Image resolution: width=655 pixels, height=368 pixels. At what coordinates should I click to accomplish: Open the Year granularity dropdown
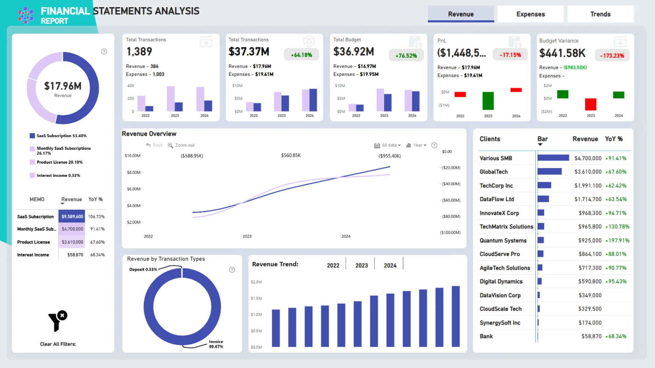coord(416,145)
